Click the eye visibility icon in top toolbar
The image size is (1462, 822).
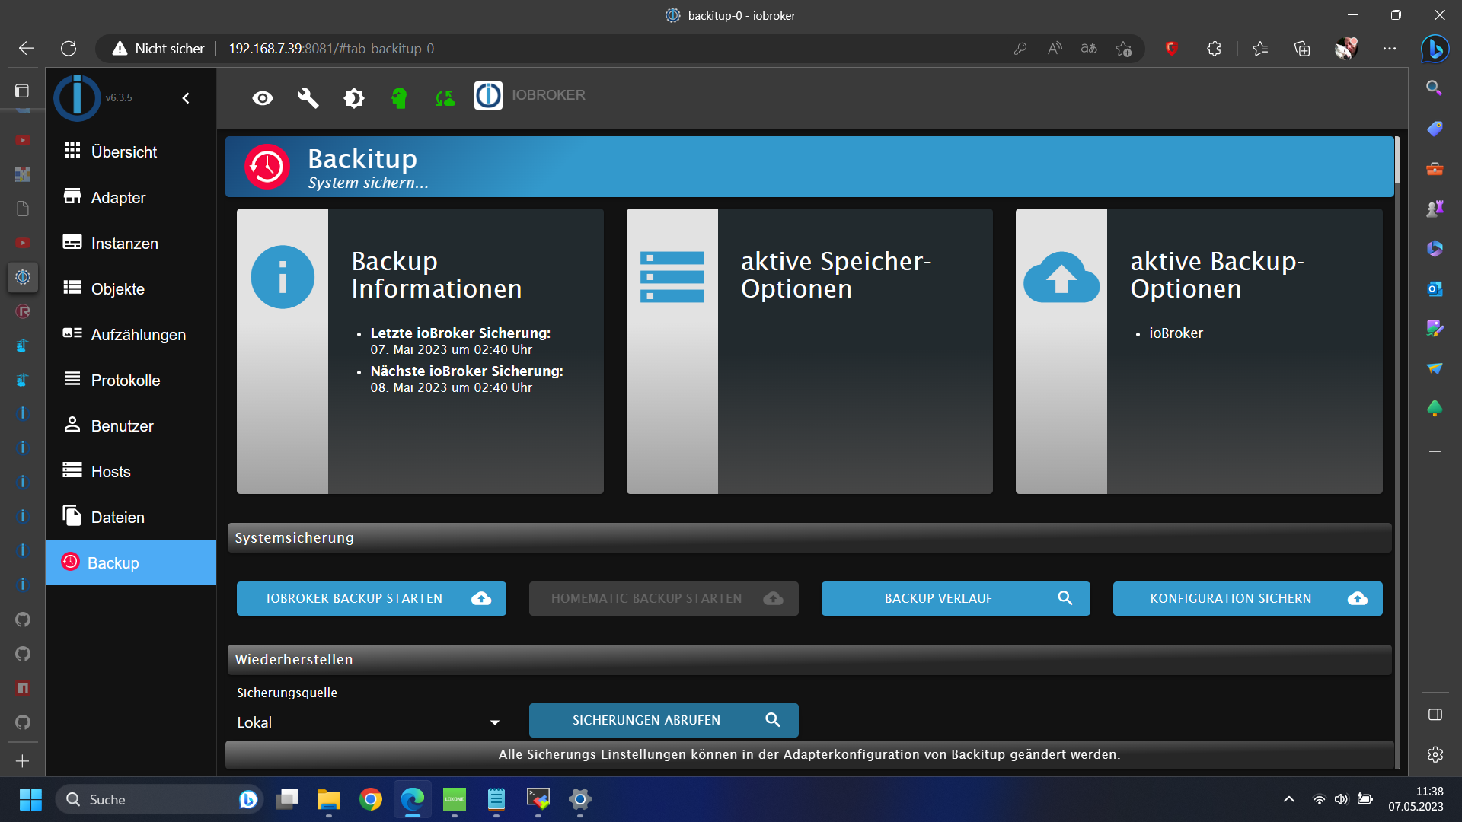(263, 98)
